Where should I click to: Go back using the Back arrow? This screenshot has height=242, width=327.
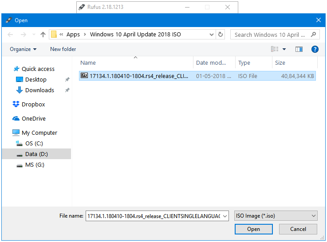[x=10, y=35]
